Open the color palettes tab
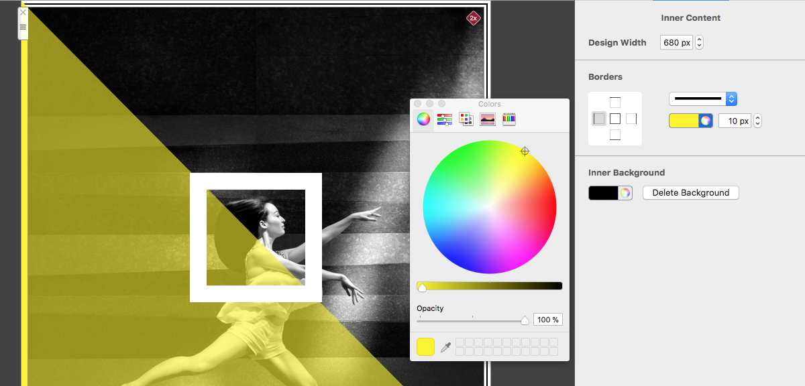The width and height of the screenshot is (805, 386). click(466, 119)
